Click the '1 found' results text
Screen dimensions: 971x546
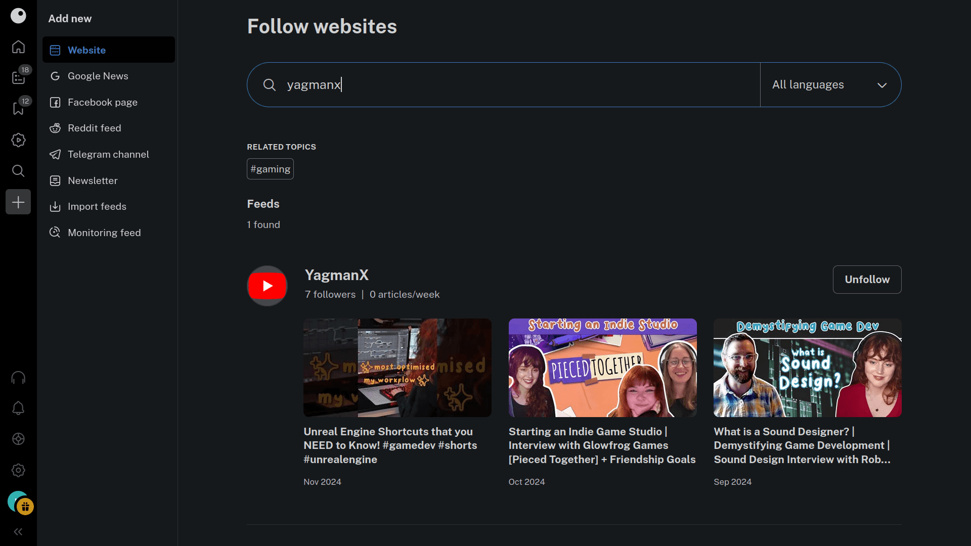click(263, 224)
